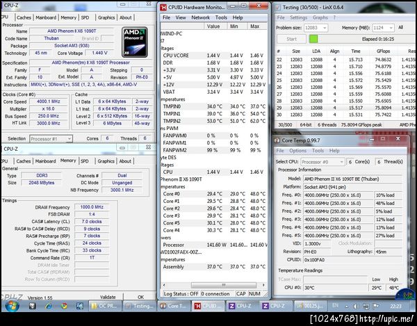
Task: Open the SPD tab in the lower CPU-Z window
Action: coord(85,161)
